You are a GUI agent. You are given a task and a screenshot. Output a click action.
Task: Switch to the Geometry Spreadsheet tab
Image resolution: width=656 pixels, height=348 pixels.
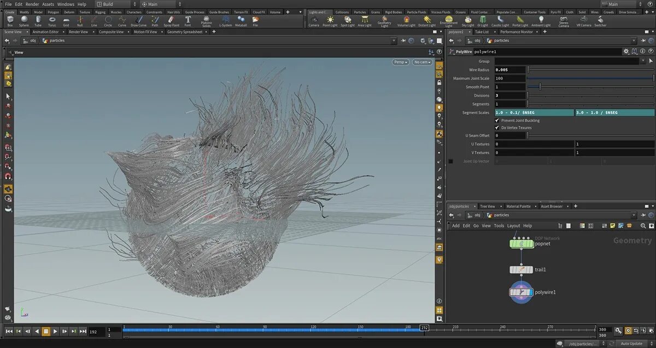(184, 32)
